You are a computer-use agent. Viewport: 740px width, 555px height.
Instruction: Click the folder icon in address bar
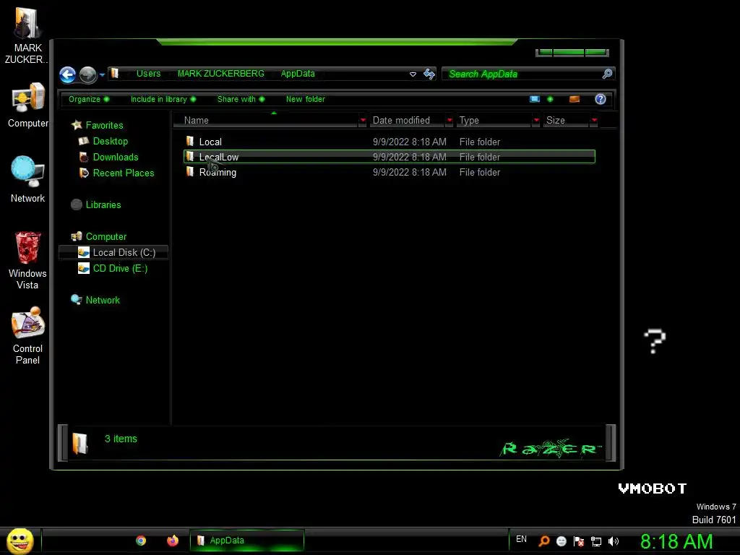point(115,74)
